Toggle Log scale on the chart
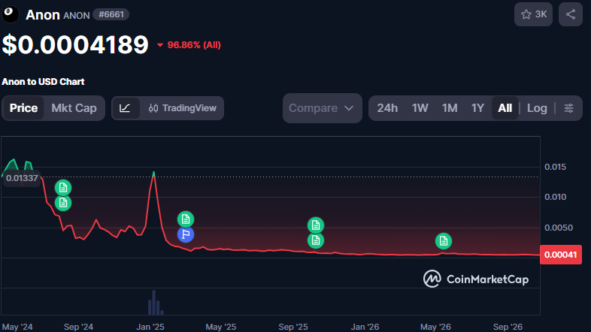This screenshot has height=332, width=591. pyautogui.click(x=537, y=108)
